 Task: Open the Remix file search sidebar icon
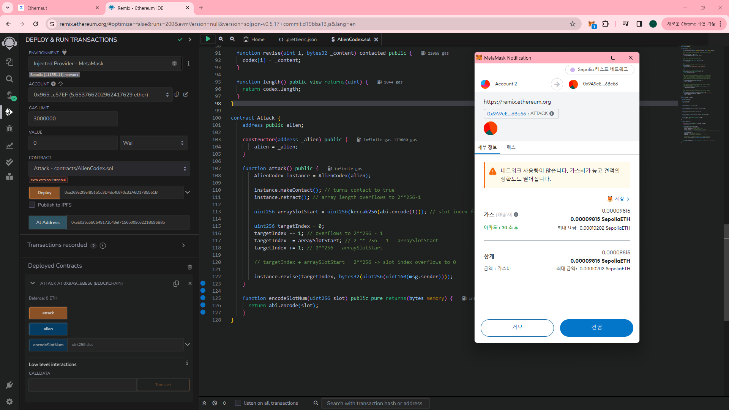pos(9,79)
